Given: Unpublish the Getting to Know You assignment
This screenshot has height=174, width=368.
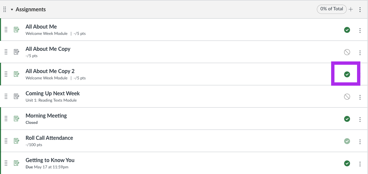Looking at the screenshot, I should pos(347,163).
